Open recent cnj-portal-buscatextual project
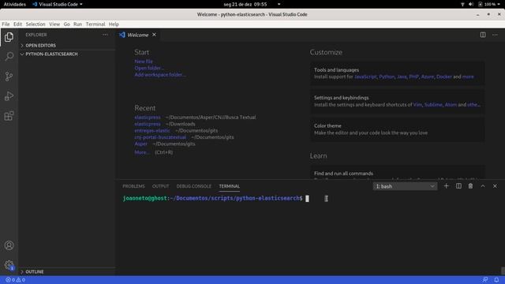Viewport: 505px width, 284px height. [x=160, y=137]
